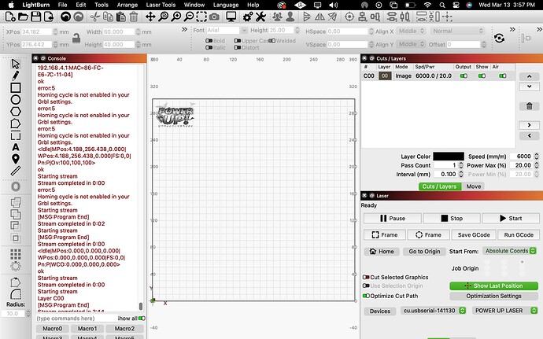Open the Edit menu

point(81,5)
